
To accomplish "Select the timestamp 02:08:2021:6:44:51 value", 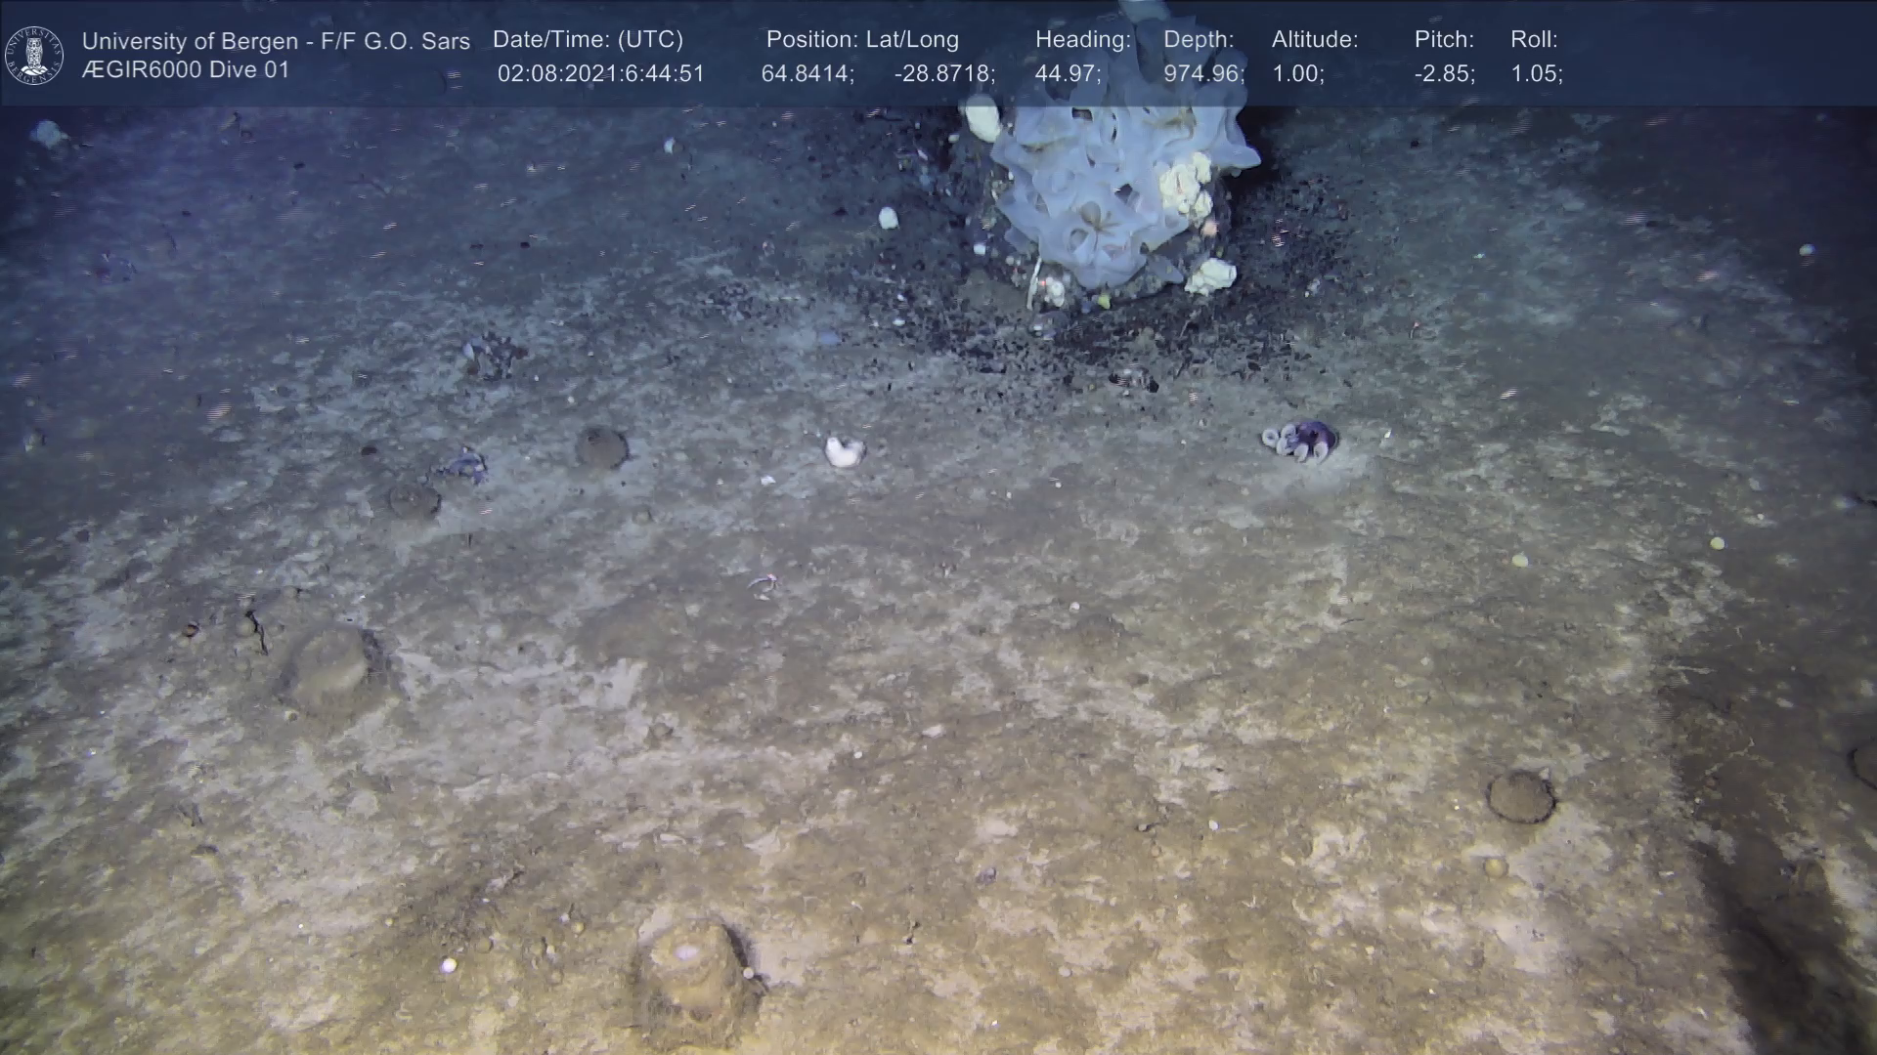I will click(x=600, y=74).
